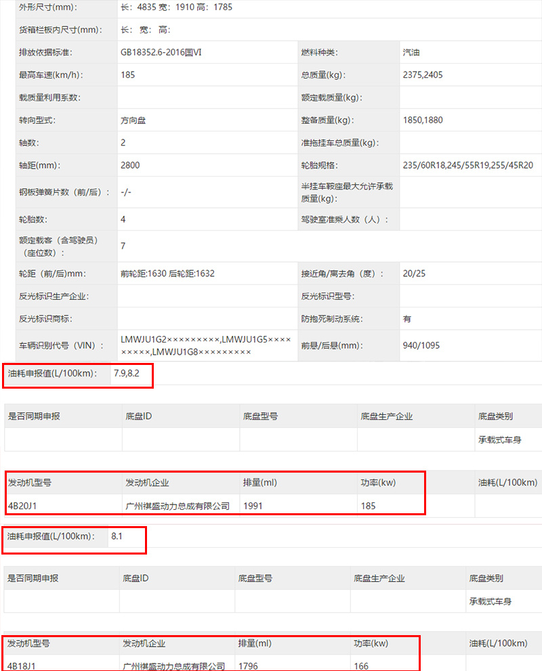Select the 底盘生产企业 header in second chassis table

coord(379,578)
